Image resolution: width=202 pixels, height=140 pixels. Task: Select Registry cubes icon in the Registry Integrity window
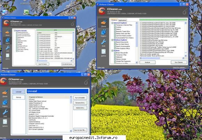pos(8,41)
